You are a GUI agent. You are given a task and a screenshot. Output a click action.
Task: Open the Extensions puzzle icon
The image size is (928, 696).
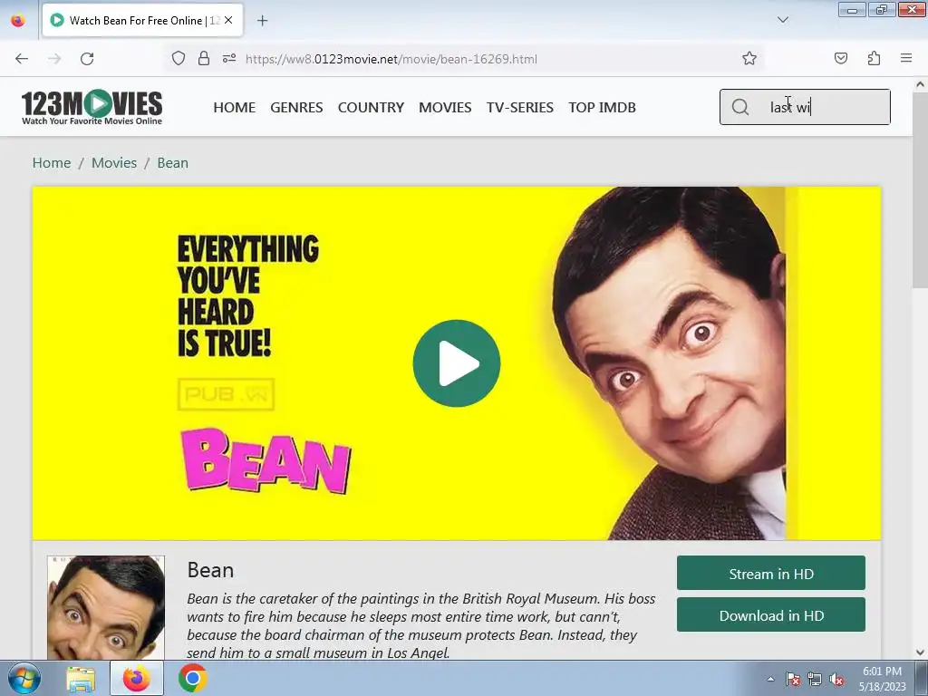(x=874, y=59)
